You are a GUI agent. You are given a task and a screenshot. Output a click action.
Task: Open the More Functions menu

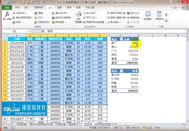click(59, 22)
